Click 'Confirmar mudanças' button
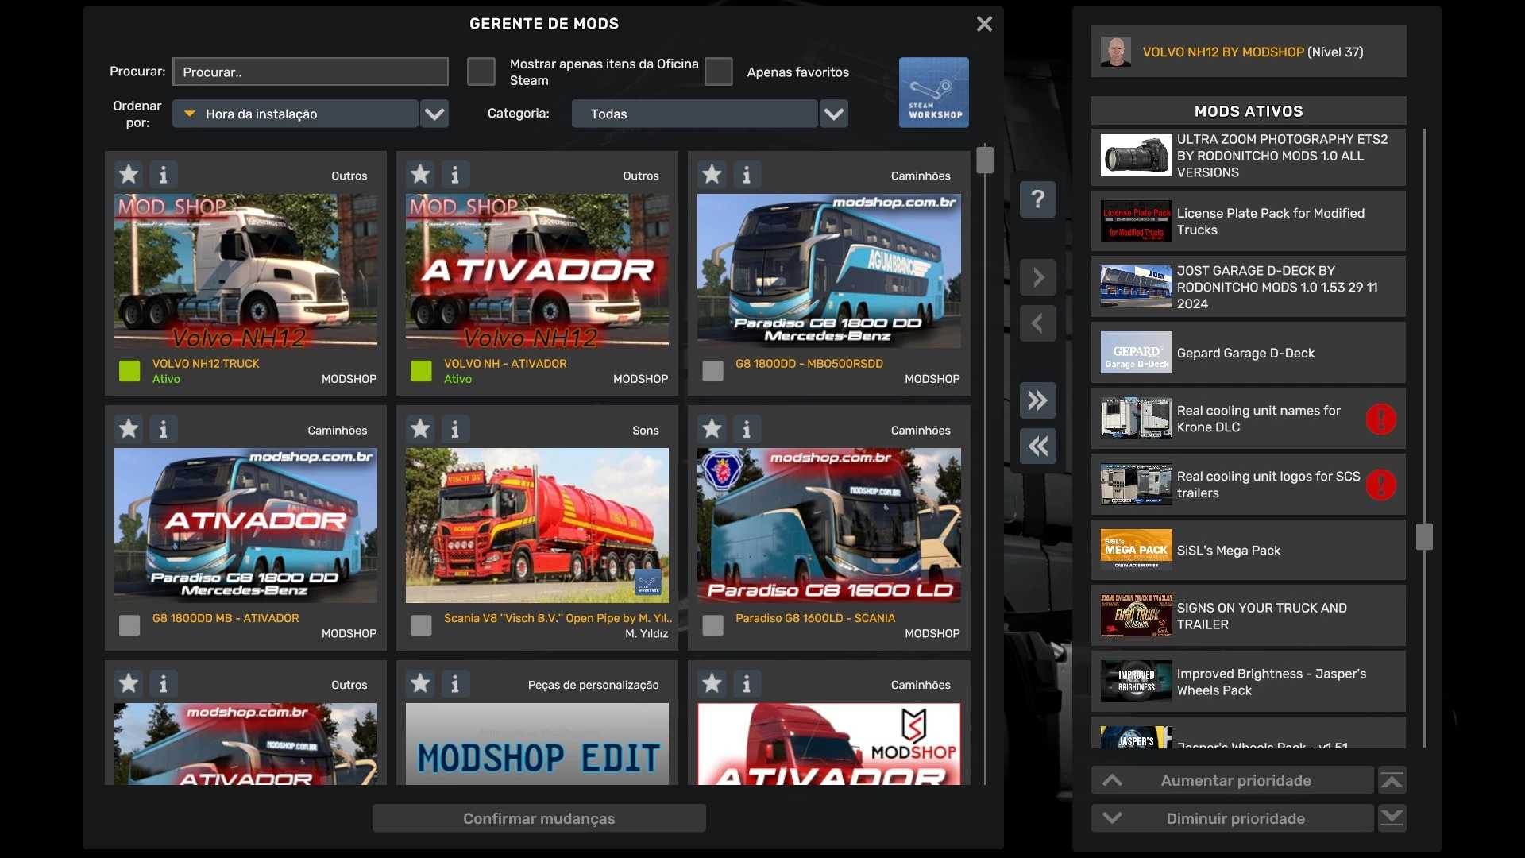The width and height of the screenshot is (1525, 858). [539, 818]
